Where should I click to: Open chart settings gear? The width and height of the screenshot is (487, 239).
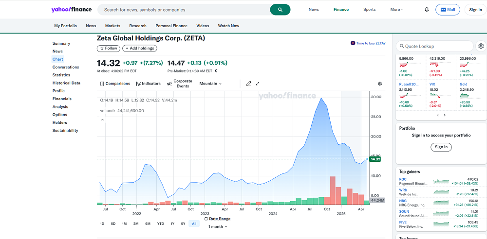click(380, 84)
